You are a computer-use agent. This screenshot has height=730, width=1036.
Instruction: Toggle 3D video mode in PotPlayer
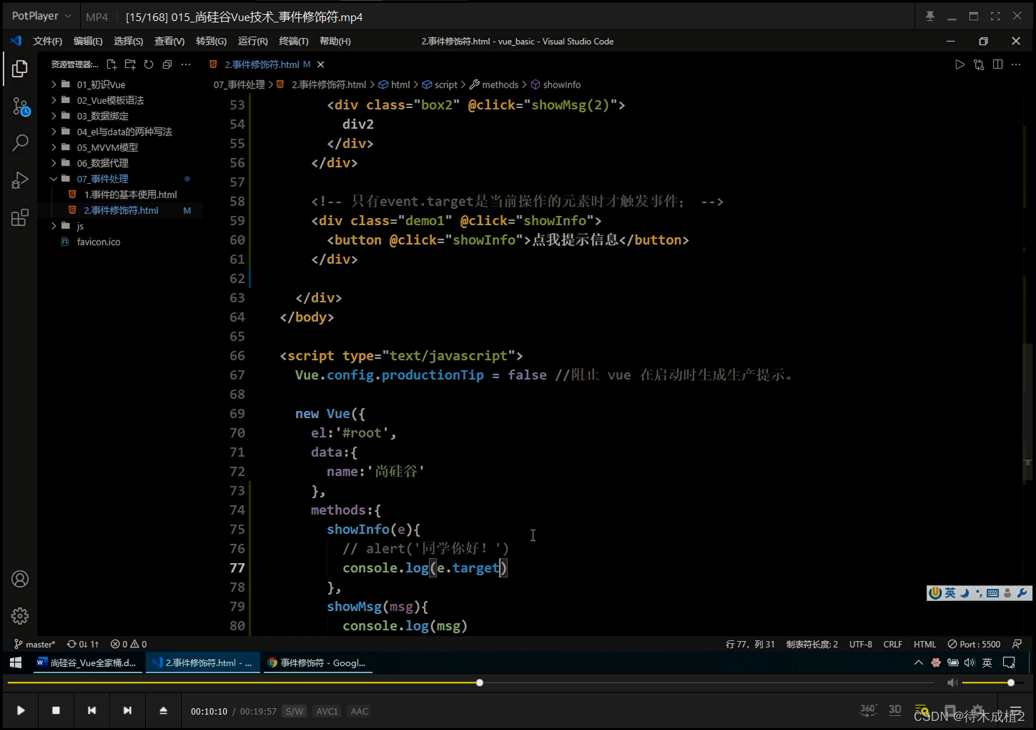tap(895, 710)
